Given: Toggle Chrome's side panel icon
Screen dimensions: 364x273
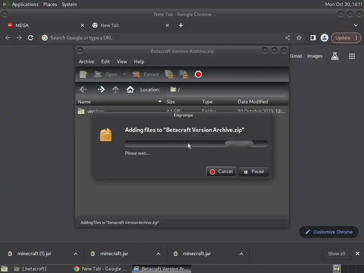Looking at the screenshot, I should pyautogui.click(x=313, y=38).
